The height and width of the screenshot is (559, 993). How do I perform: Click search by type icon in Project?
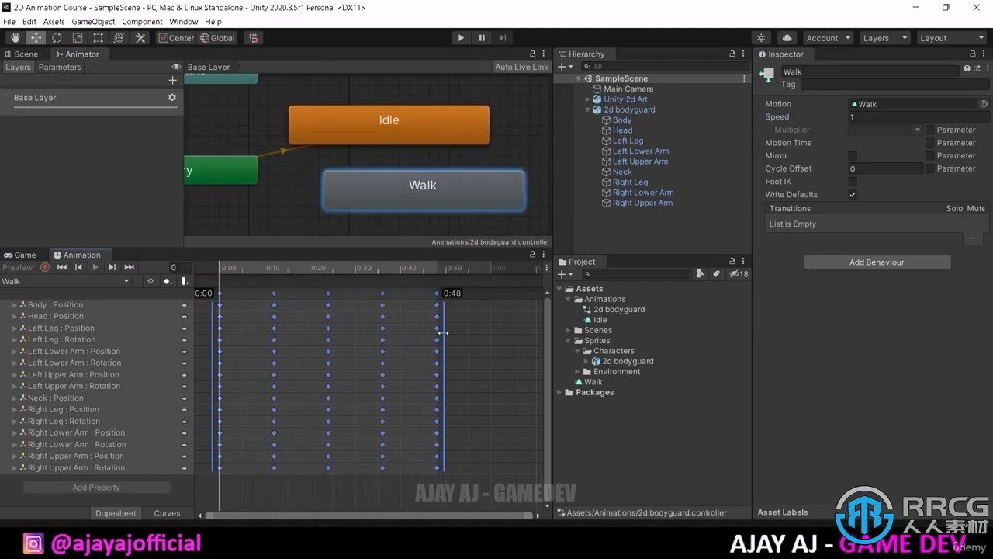(701, 274)
